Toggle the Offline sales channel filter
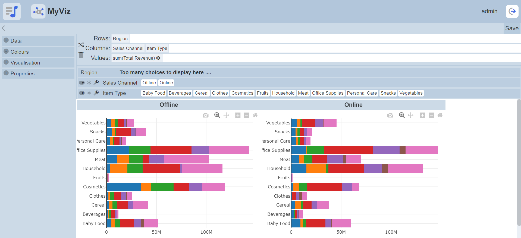 149,83
